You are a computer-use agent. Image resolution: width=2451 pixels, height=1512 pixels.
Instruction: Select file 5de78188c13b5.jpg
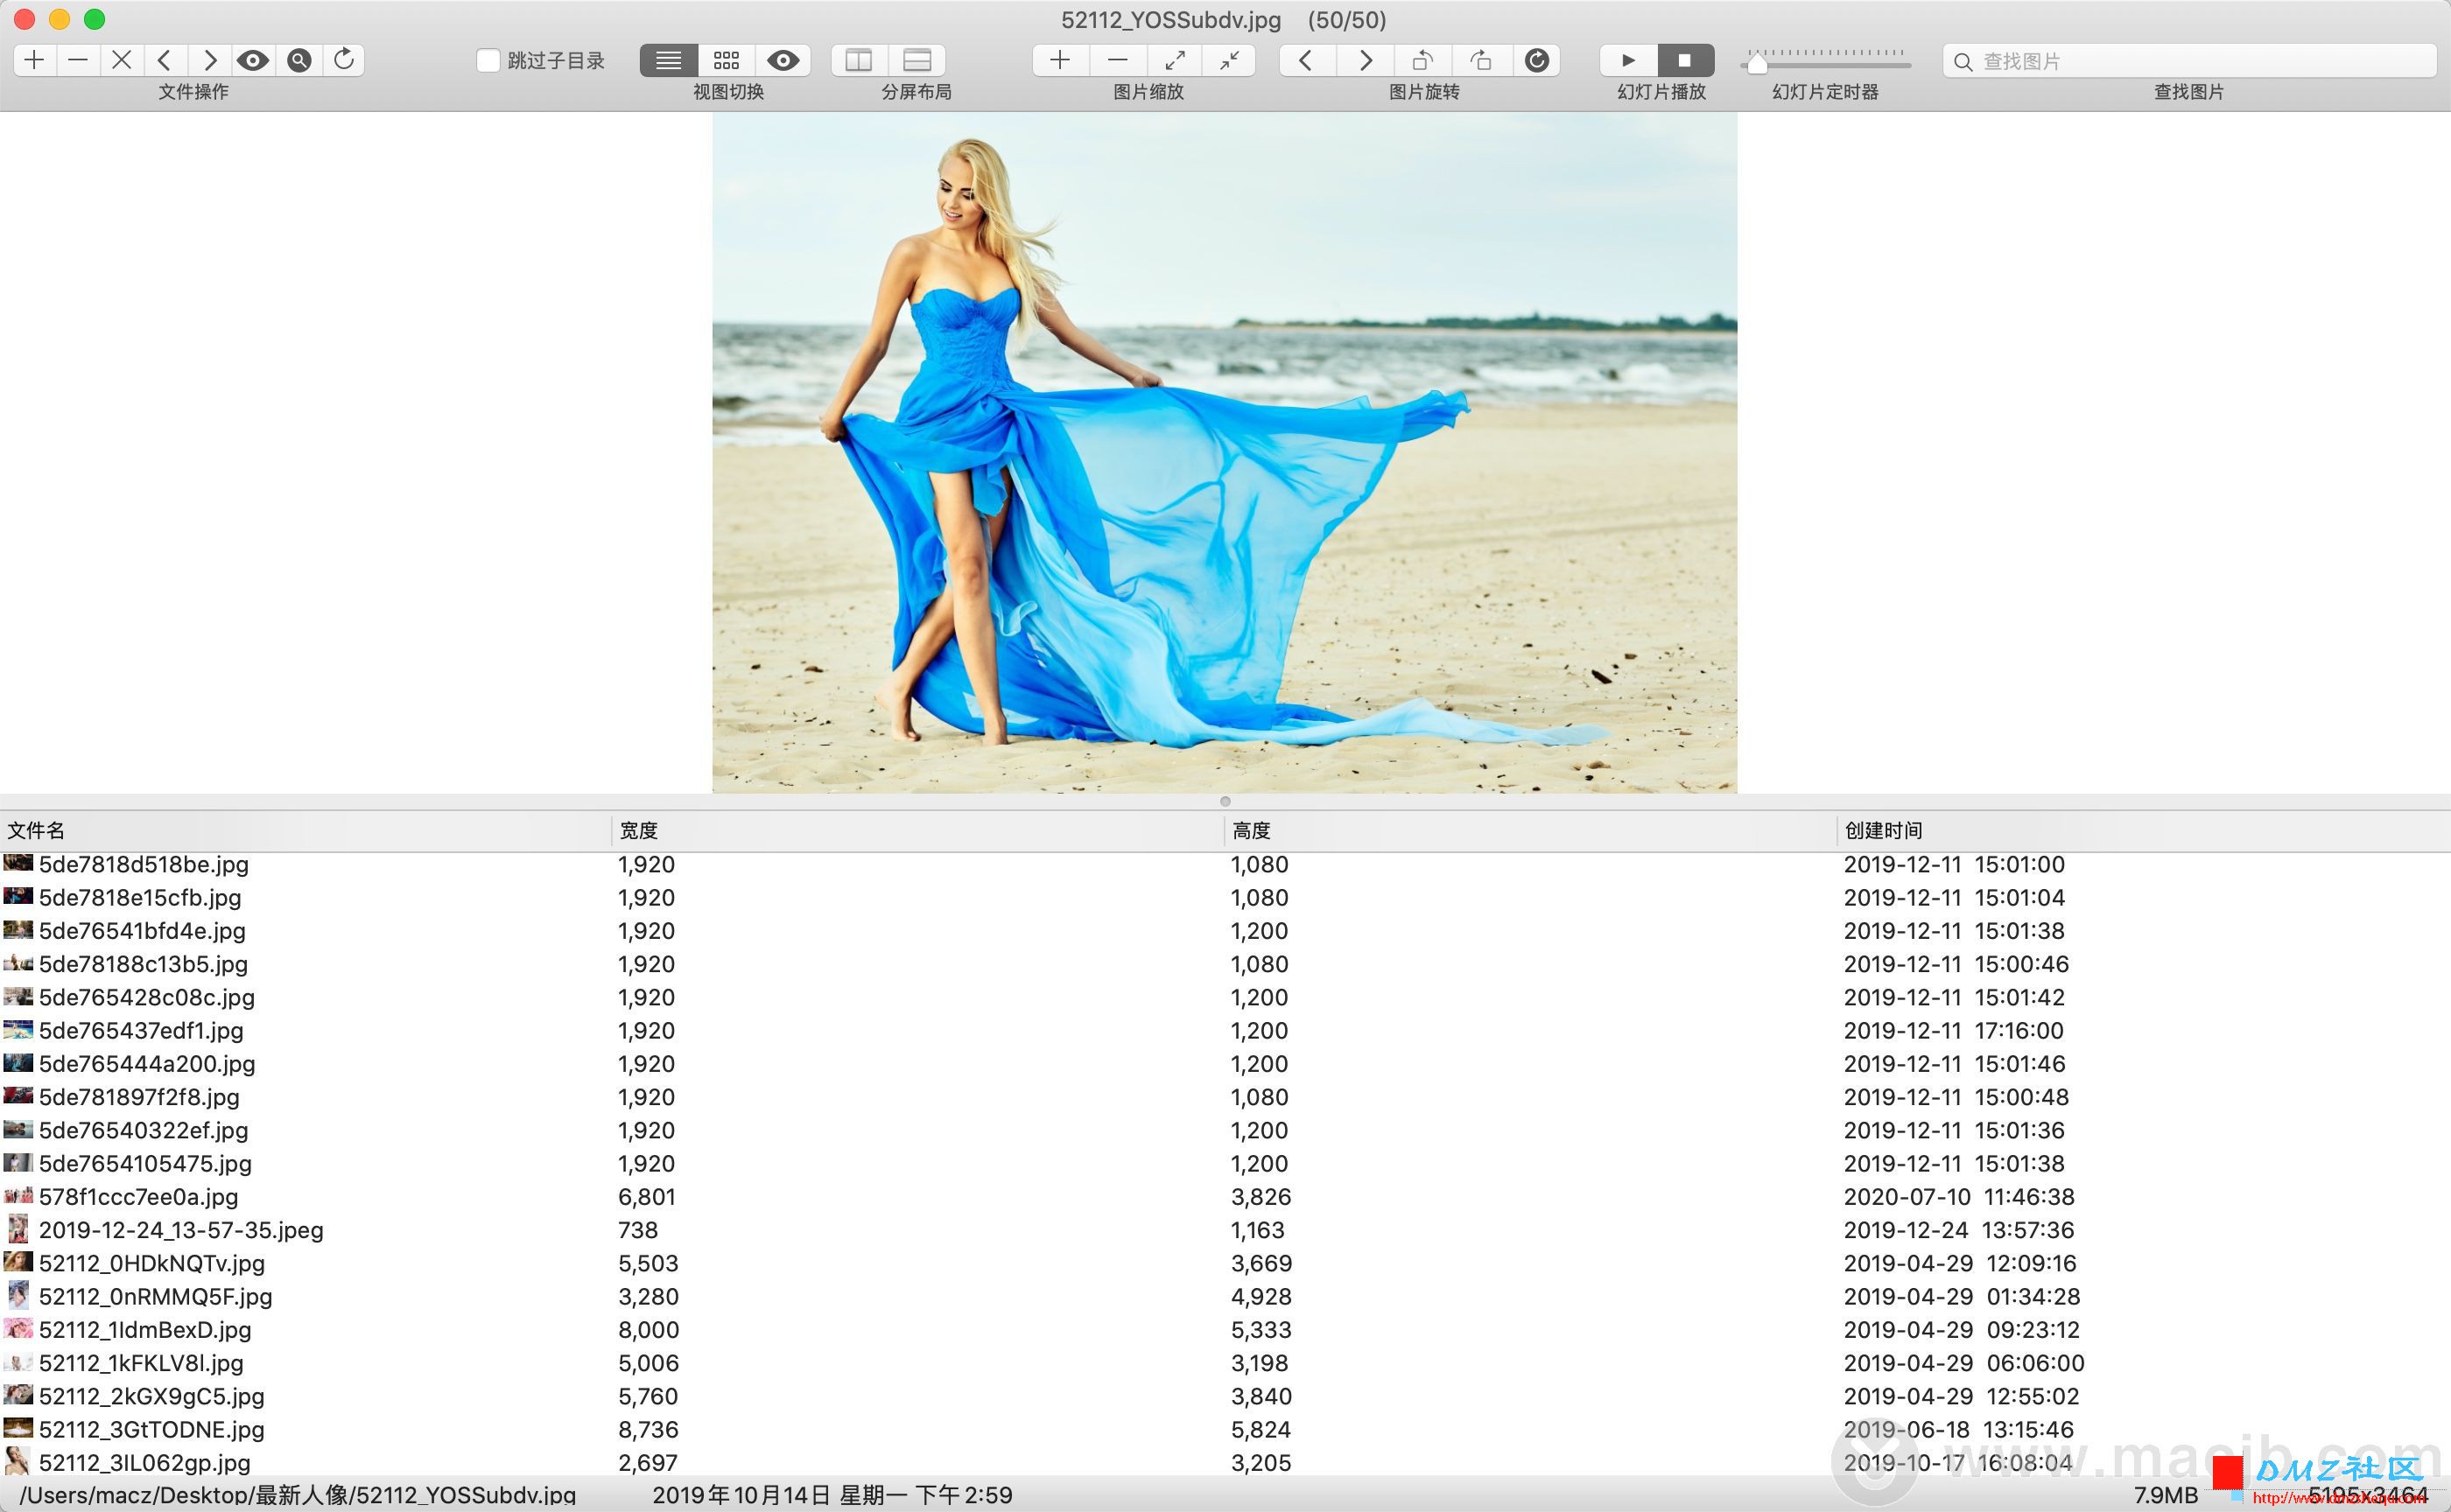pyautogui.click(x=143, y=964)
